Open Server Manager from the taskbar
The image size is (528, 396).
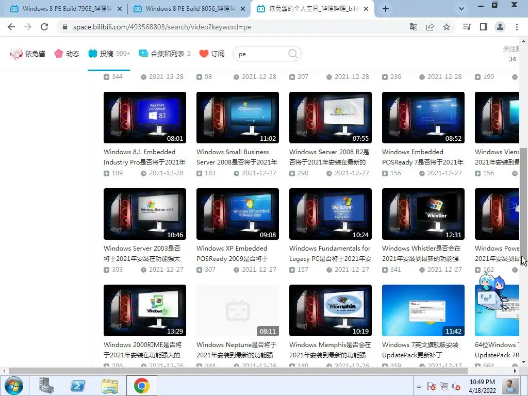coord(46,386)
